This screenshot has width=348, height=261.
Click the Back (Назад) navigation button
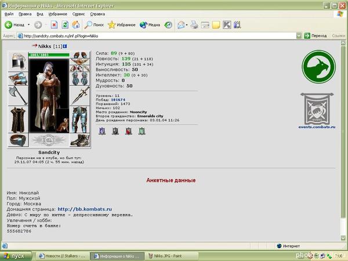pos(14,25)
